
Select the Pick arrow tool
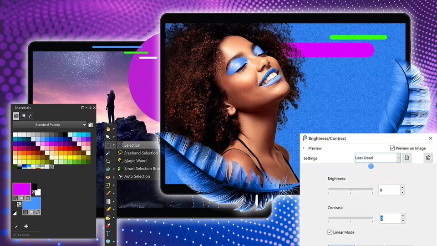(x=108, y=137)
